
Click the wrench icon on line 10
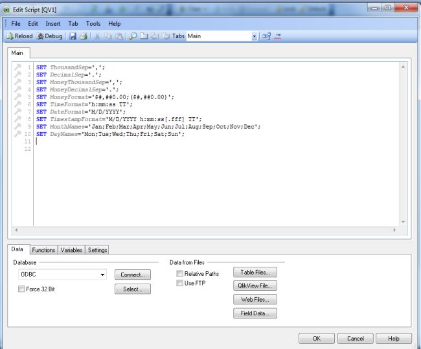point(17,133)
